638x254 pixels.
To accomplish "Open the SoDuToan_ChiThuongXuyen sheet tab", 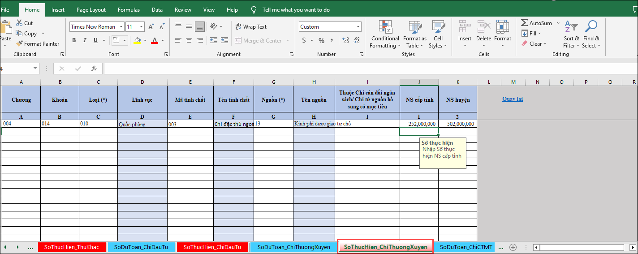I will point(293,247).
